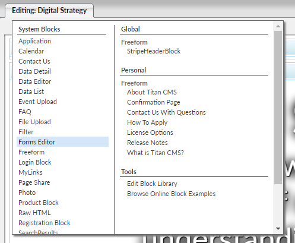This screenshot has width=295, height=243.
Task: Click the vertical scrollbar thumb
Action: 278,108
